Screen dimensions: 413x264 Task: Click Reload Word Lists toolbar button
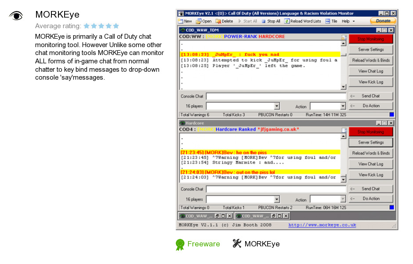pos(303,21)
